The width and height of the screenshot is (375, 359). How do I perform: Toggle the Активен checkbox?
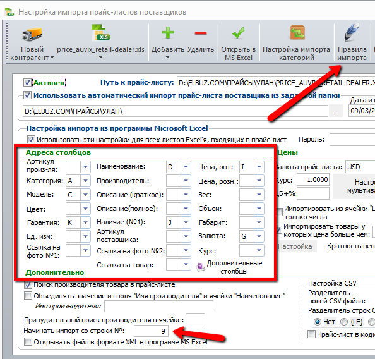[27, 83]
